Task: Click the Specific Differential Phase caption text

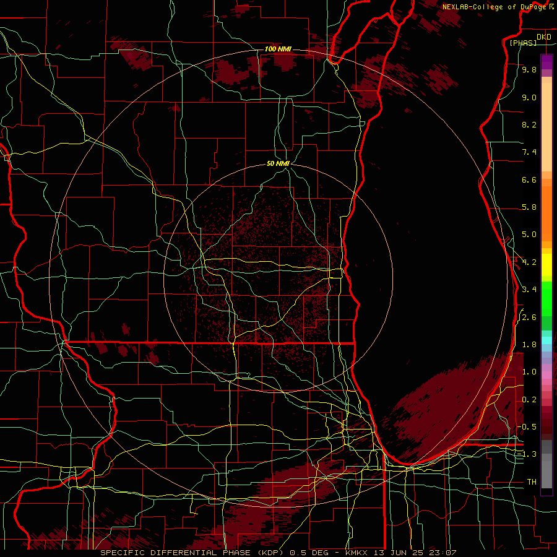Action: click(278, 553)
